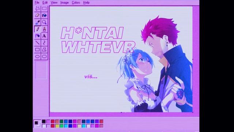Choose the Pencil tool

37,29
